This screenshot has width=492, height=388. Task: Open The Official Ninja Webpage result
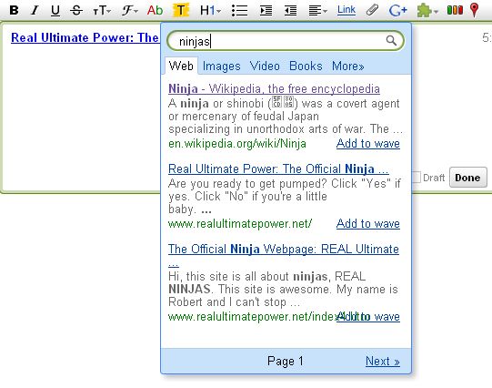pos(284,250)
